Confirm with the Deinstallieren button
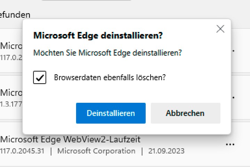 pos(111,113)
